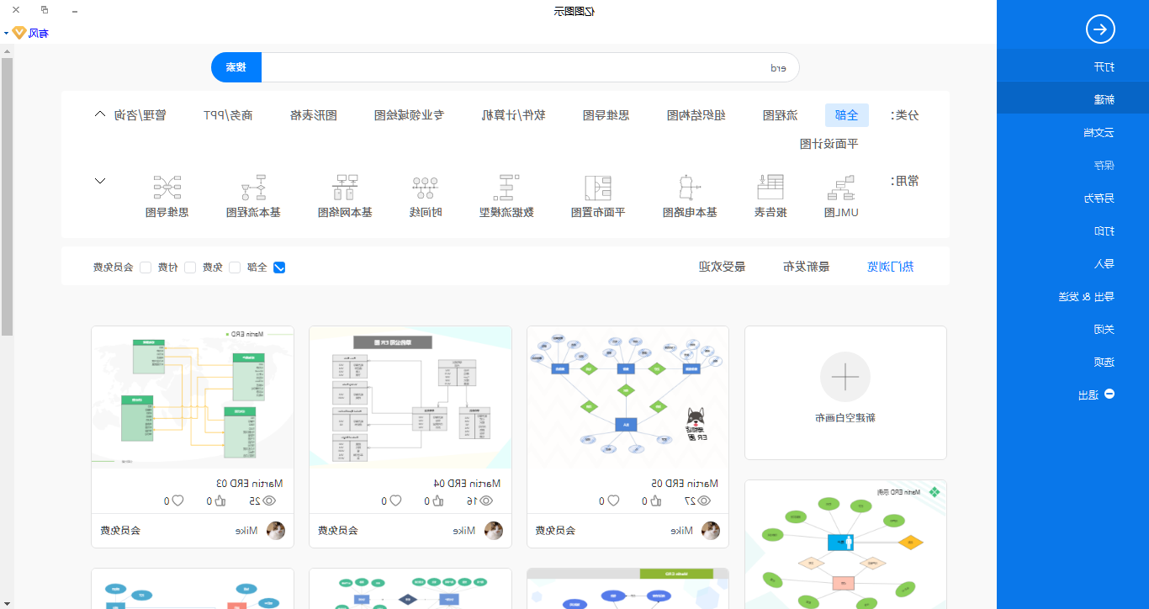Image resolution: width=1149 pixels, height=609 pixels.
Task: Choose the 基本电路图 icon
Action: (690, 188)
